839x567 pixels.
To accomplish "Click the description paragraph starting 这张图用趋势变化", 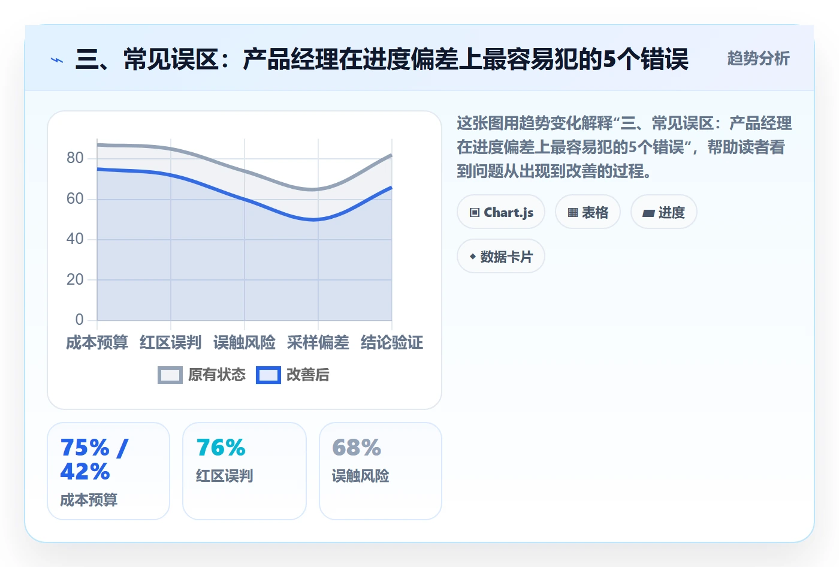I will coord(624,147).
